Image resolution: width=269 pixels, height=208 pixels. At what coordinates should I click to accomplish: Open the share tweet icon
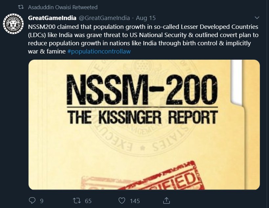coord(167,200)
